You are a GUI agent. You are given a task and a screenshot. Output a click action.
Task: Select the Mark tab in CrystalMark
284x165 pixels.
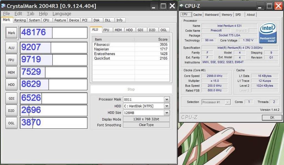point(7,20)
